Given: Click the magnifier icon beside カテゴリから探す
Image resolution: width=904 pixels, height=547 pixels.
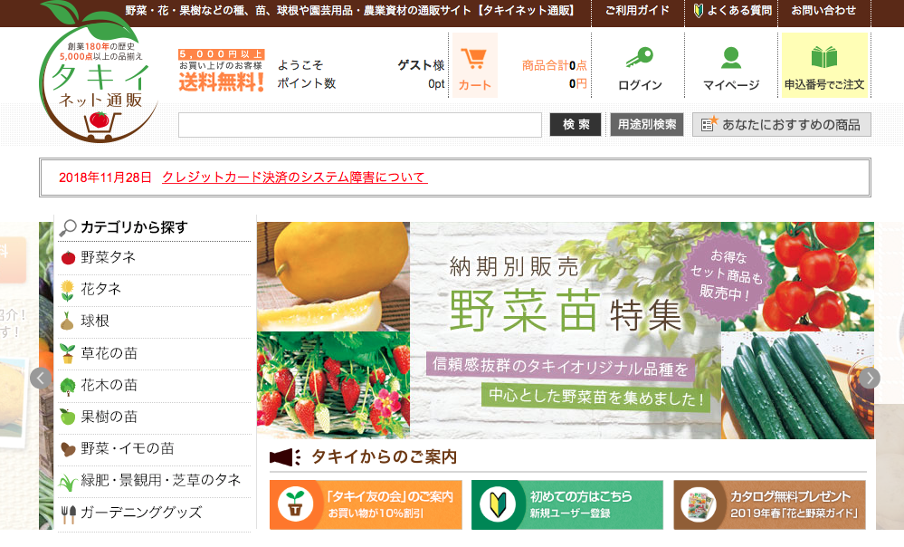Looking at the screenshot, I should click(68, 227).
